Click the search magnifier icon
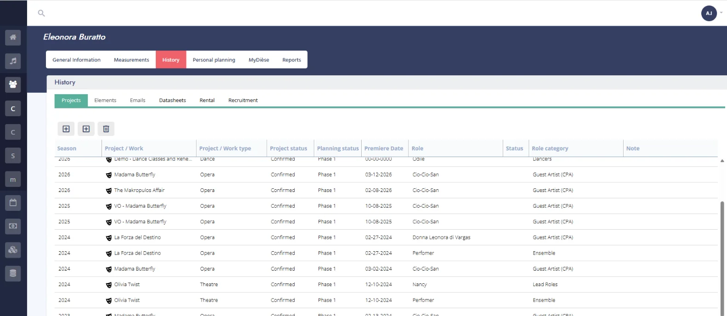 pos(41,13)
